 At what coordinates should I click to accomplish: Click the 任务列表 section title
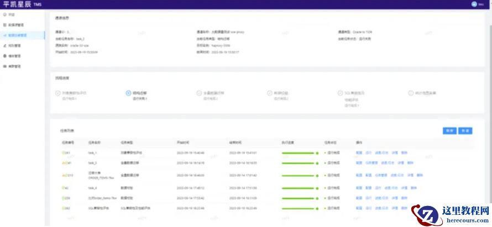[x=67, y=130]
